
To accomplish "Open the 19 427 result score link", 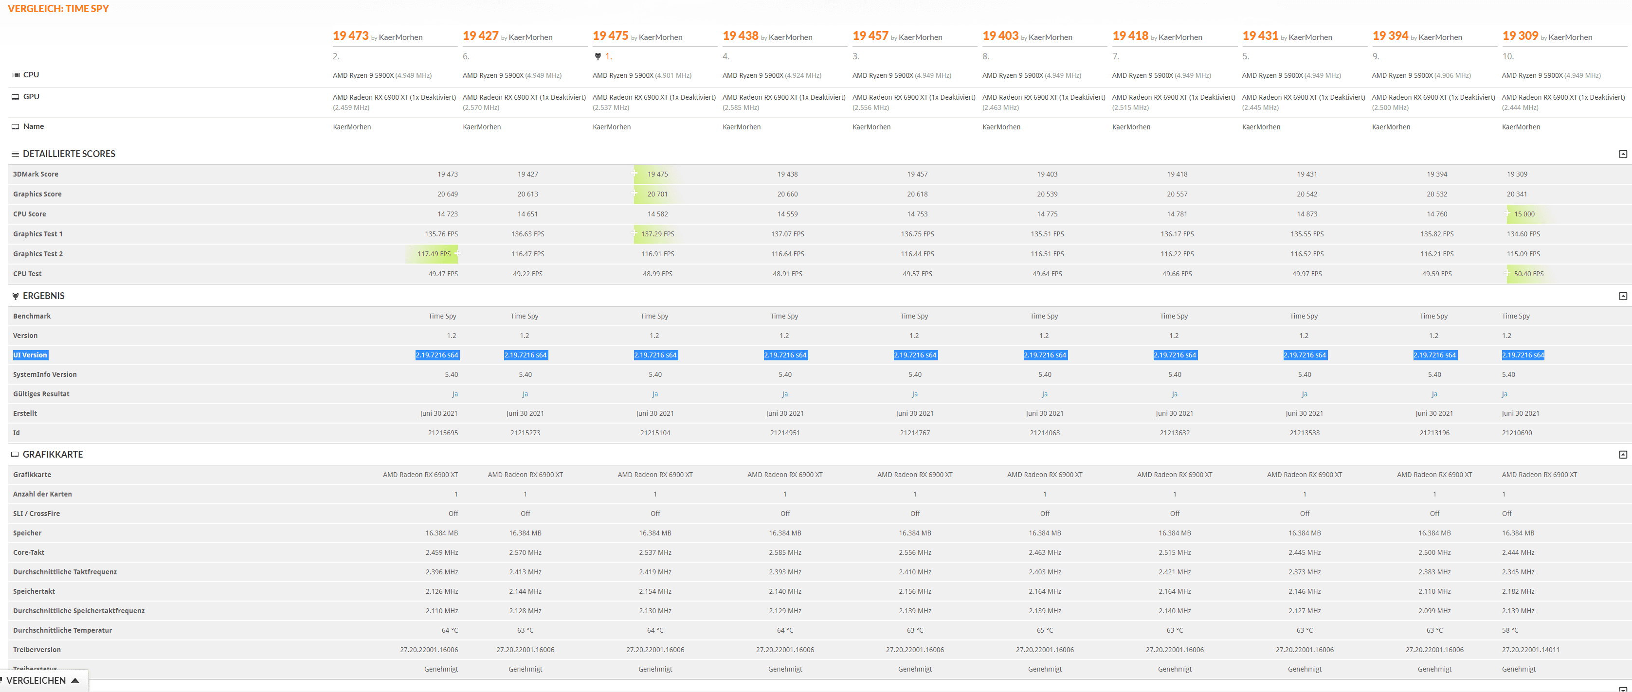I will coord(480,36).
